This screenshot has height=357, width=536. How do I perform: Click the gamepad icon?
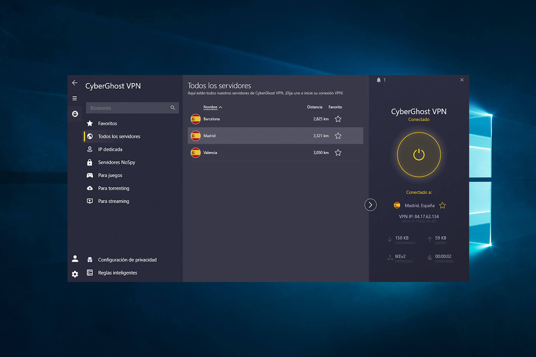[x=90, y=175]
